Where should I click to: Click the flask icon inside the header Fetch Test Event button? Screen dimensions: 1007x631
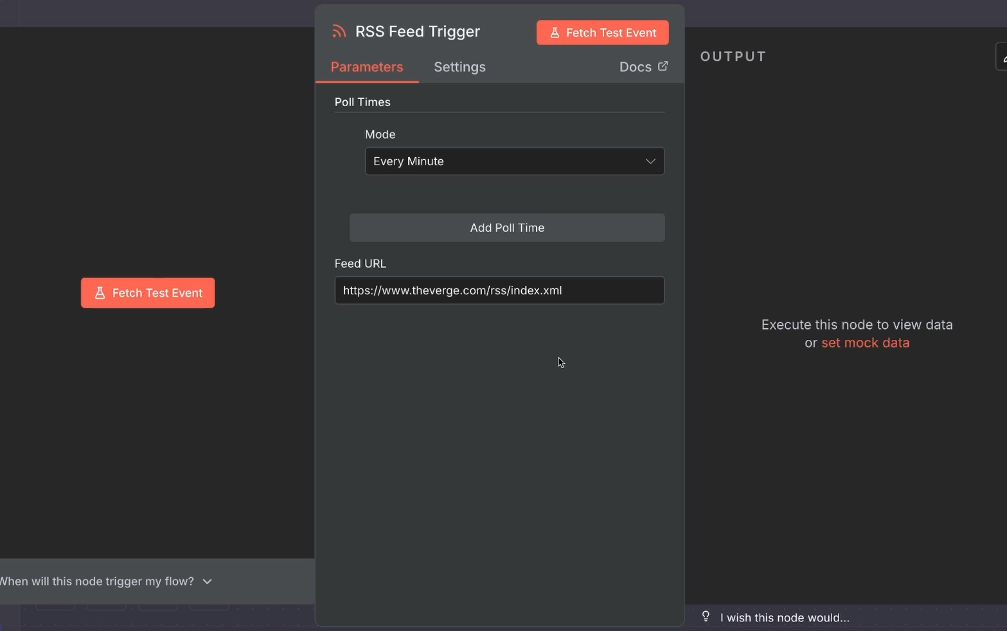coord(555,32)
